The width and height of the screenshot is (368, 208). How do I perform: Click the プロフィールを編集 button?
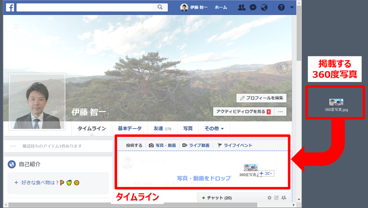point(261,98)
